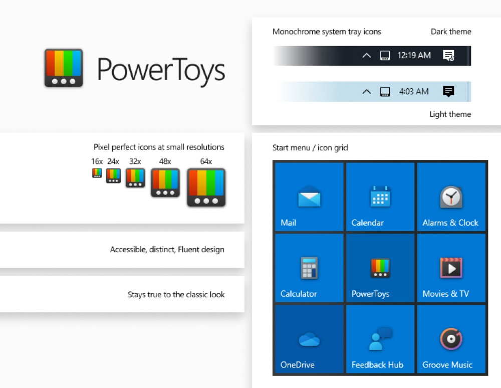Open the OneDrive tile

click(x=309, y=339)
